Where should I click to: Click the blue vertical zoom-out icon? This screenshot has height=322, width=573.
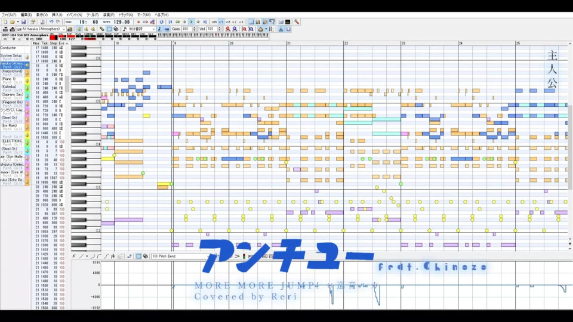point(251,29)
